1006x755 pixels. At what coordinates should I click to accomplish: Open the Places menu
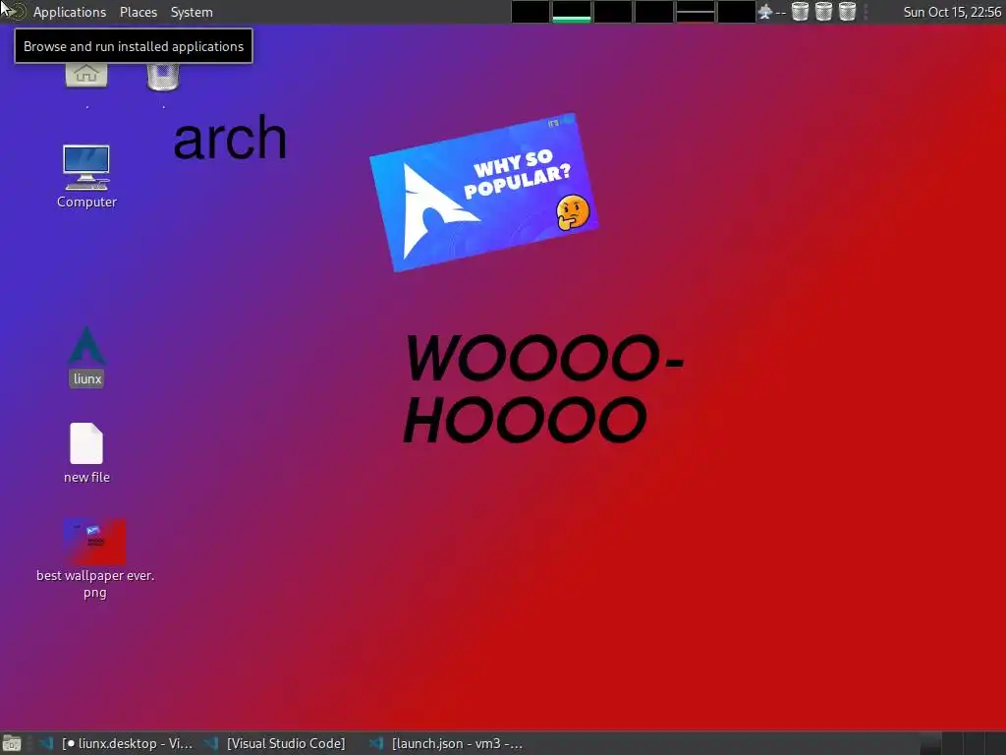138,12
